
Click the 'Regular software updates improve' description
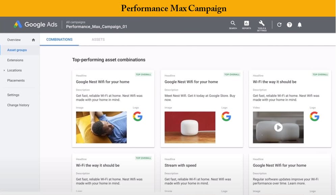pos(285,181)
